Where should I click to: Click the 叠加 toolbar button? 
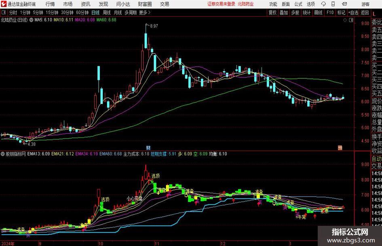[284, 13]
